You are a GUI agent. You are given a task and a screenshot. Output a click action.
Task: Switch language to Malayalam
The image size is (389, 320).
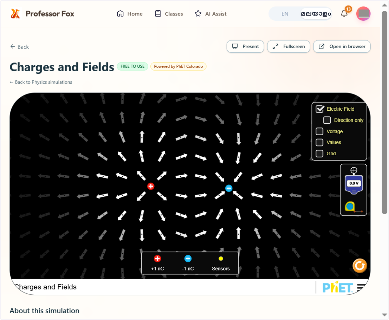tap(316, 14)
